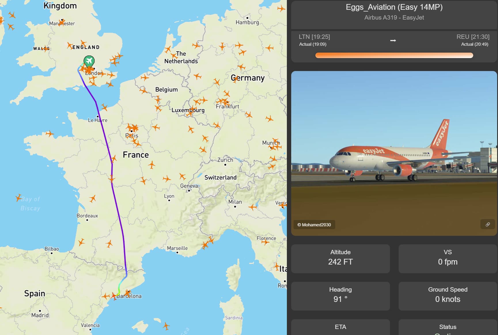Click the plane icon just below the France label
Image resolution: width=498 pixels, height=335 pixels.
coord(152,165)
